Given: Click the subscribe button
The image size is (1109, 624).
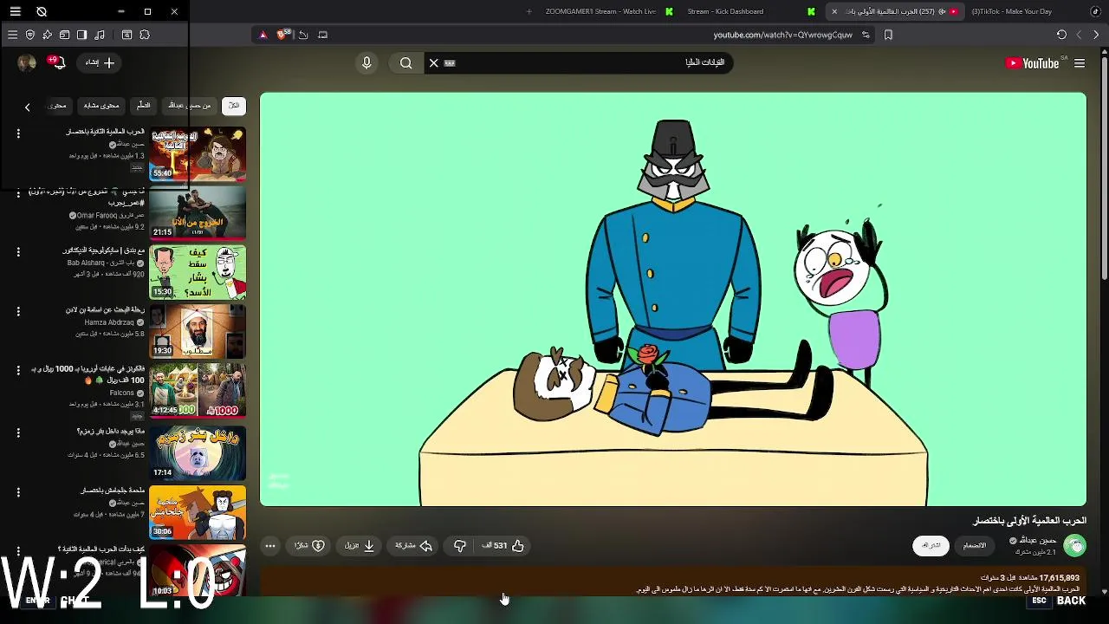Looking at the screenshot, I should 931,545.
